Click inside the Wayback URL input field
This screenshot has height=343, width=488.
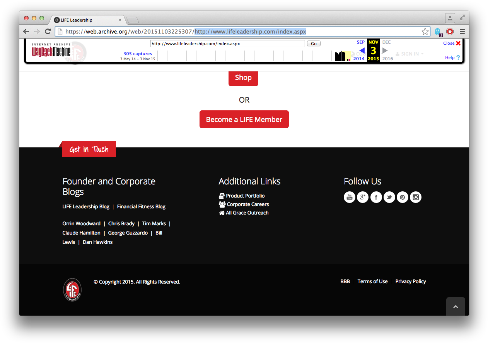228,43
